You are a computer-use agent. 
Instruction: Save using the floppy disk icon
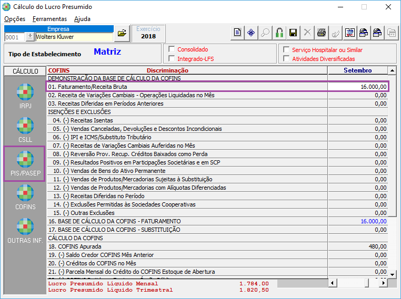(x=293, y=33)
